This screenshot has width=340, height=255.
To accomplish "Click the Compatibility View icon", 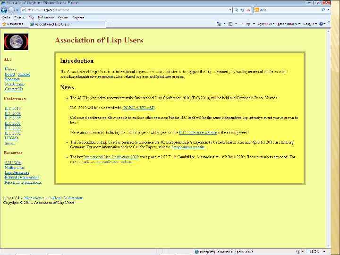I will [x=237, y=10].
